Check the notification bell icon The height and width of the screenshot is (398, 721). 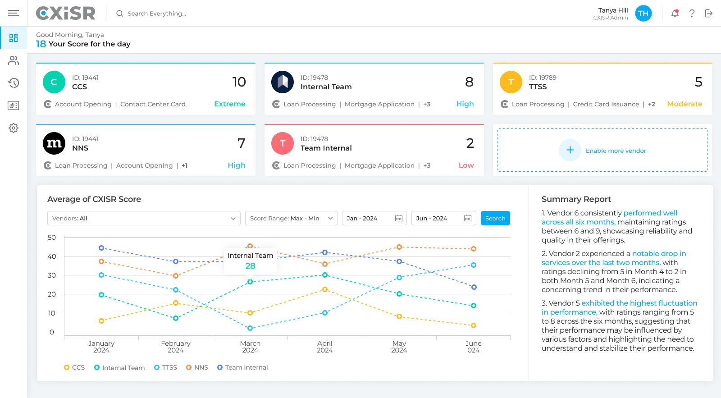click(675, 14)
